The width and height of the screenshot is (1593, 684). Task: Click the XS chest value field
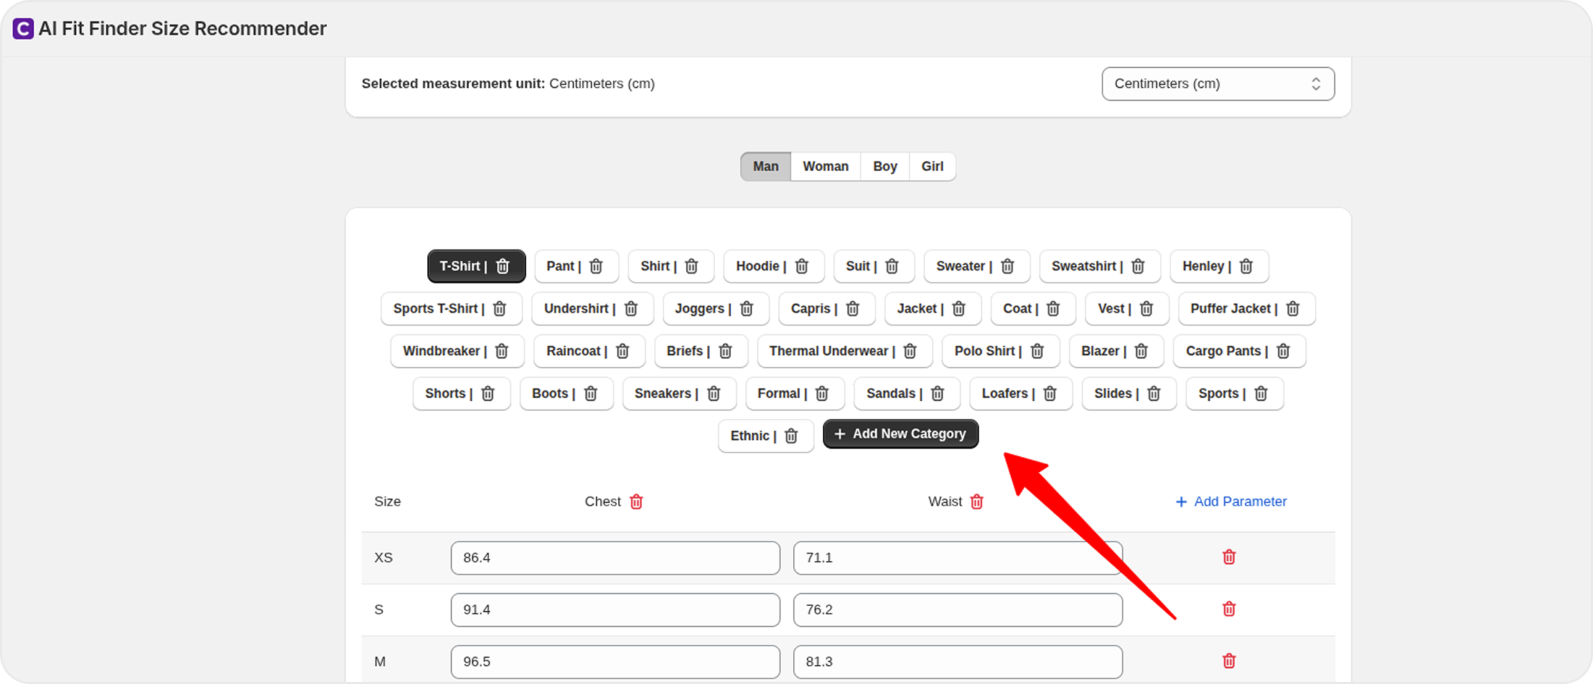pyautogui.click(x=615, y=558)
